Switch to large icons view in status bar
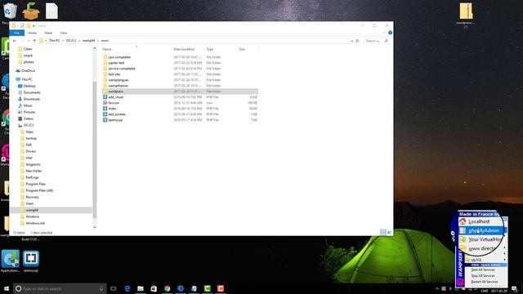The image size is (523, 294). pyautogui.click(x=389, y=232)
